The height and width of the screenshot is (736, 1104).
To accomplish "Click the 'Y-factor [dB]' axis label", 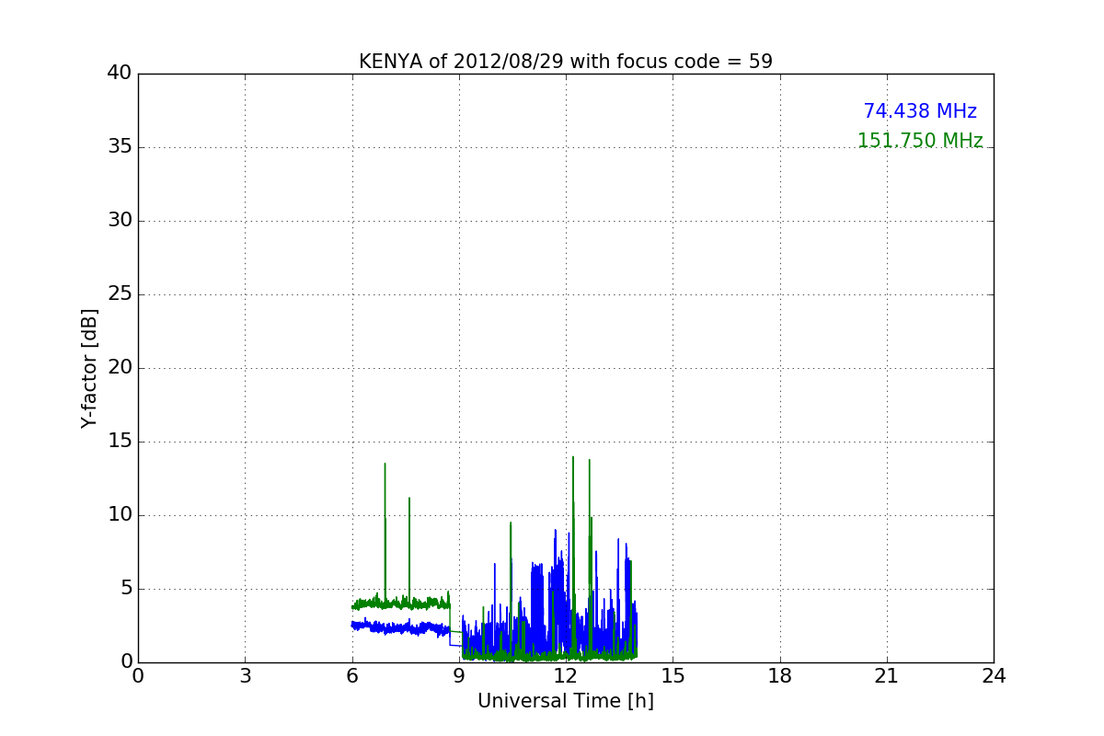I will point(89,368).
